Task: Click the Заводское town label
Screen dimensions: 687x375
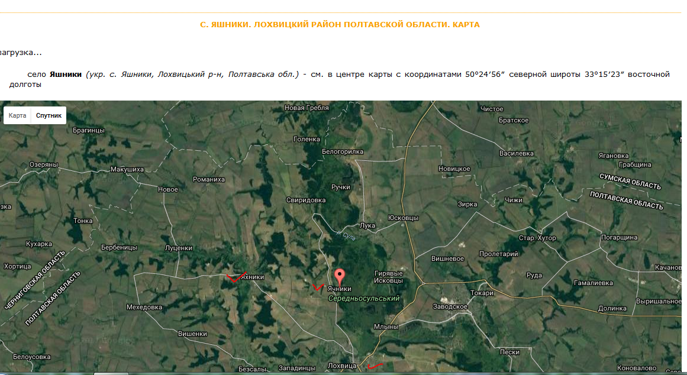Action: click(x=450, y=306)
